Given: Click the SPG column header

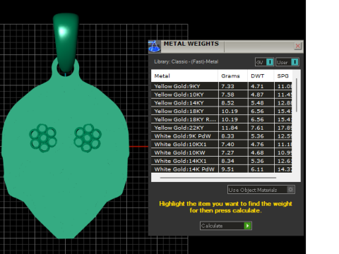Looking at the screenshot, I should point(283,75).
